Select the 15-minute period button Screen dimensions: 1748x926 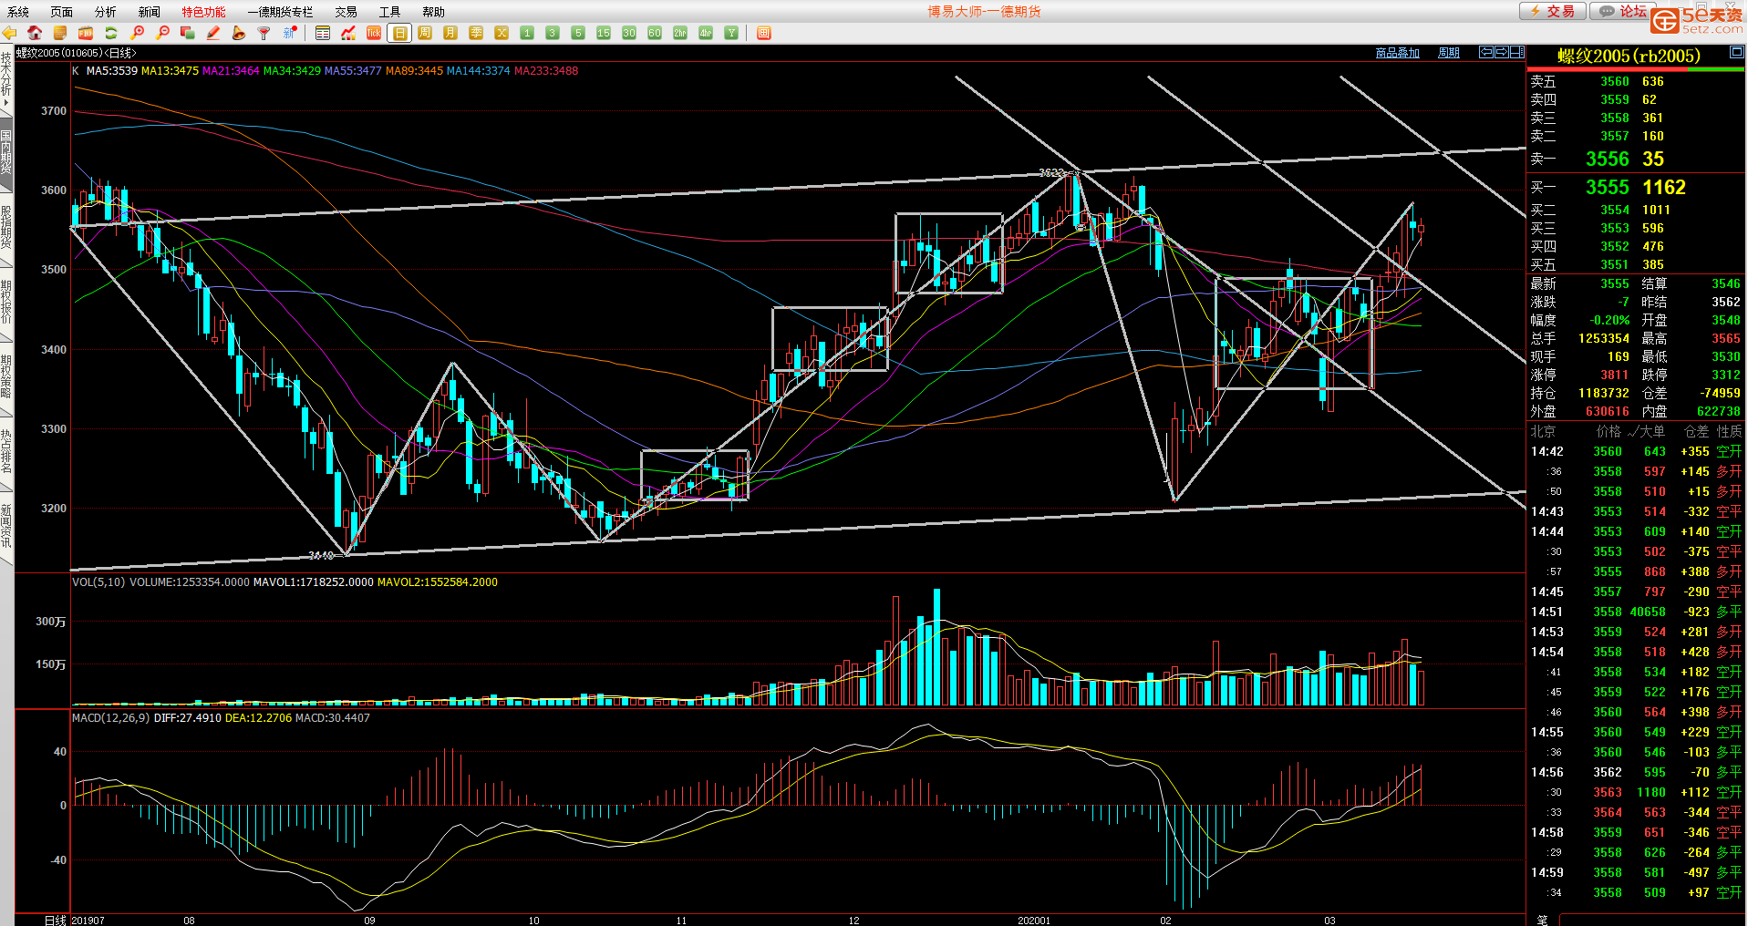pos(604,33)
